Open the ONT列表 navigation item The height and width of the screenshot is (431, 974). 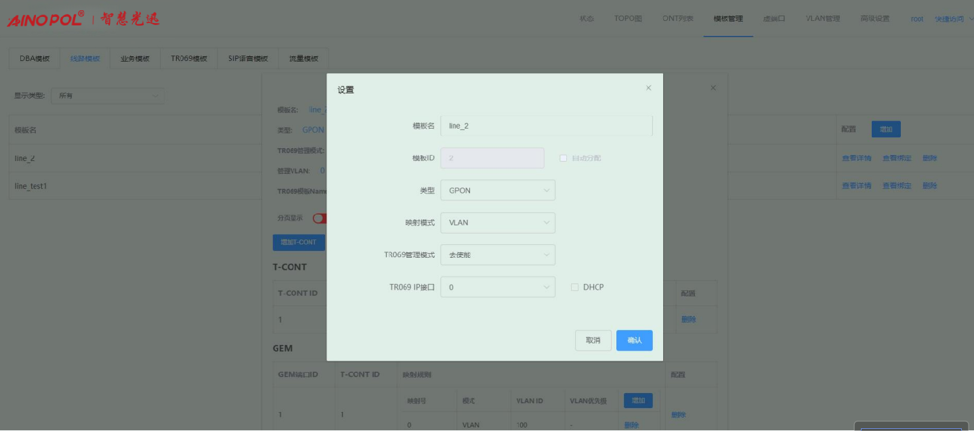[677, 19]
